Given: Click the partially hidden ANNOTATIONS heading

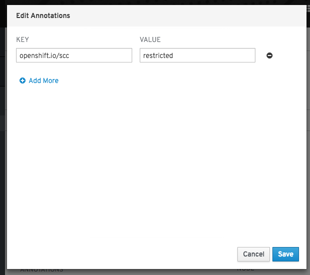Looking at the screenshot, I should (42, 270).
